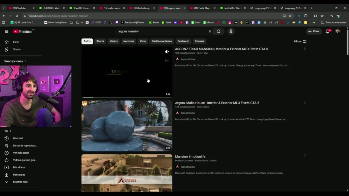
Task: Open Videos que me gustan
Action: [21, 160]
